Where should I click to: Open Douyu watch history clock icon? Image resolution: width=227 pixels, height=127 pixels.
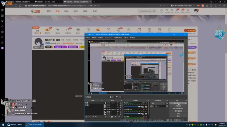[161, 11]
